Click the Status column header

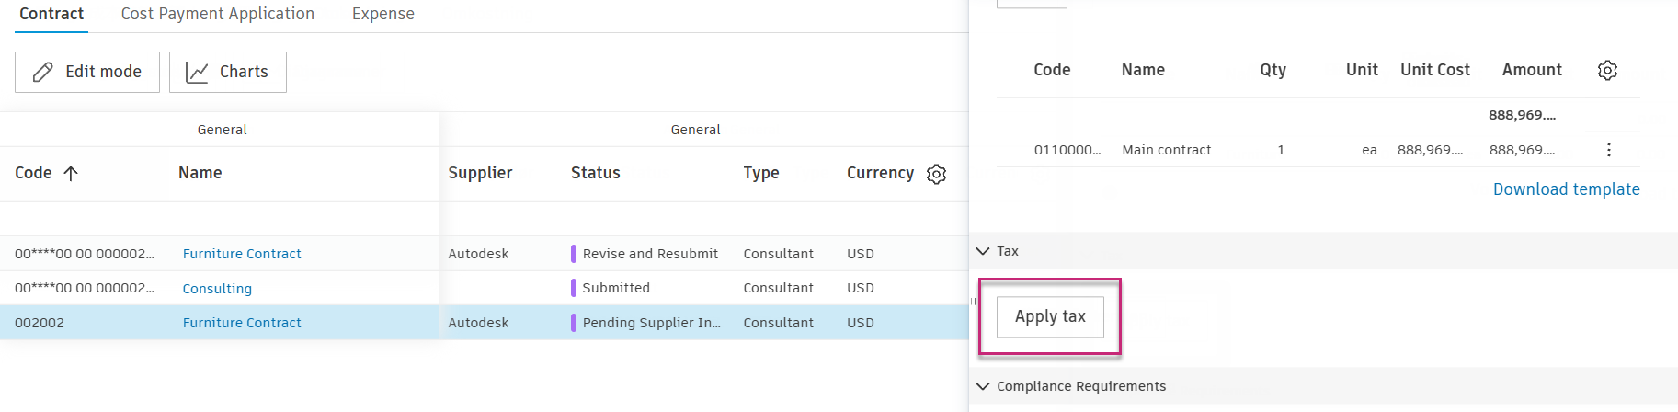595,173
